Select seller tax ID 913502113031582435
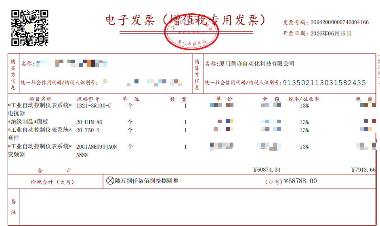This screenshot has width=380, height=226. (x=324, y=83)
